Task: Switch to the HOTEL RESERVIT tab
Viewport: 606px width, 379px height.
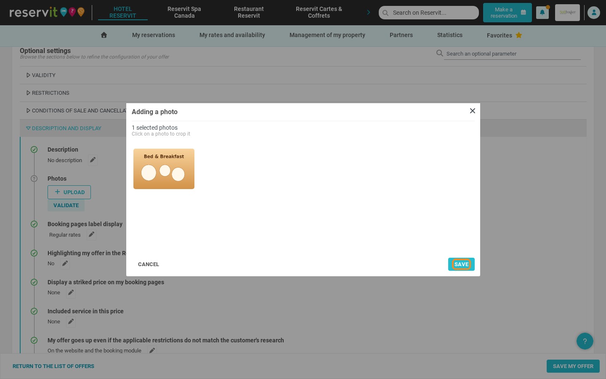Action: [123, 12]
